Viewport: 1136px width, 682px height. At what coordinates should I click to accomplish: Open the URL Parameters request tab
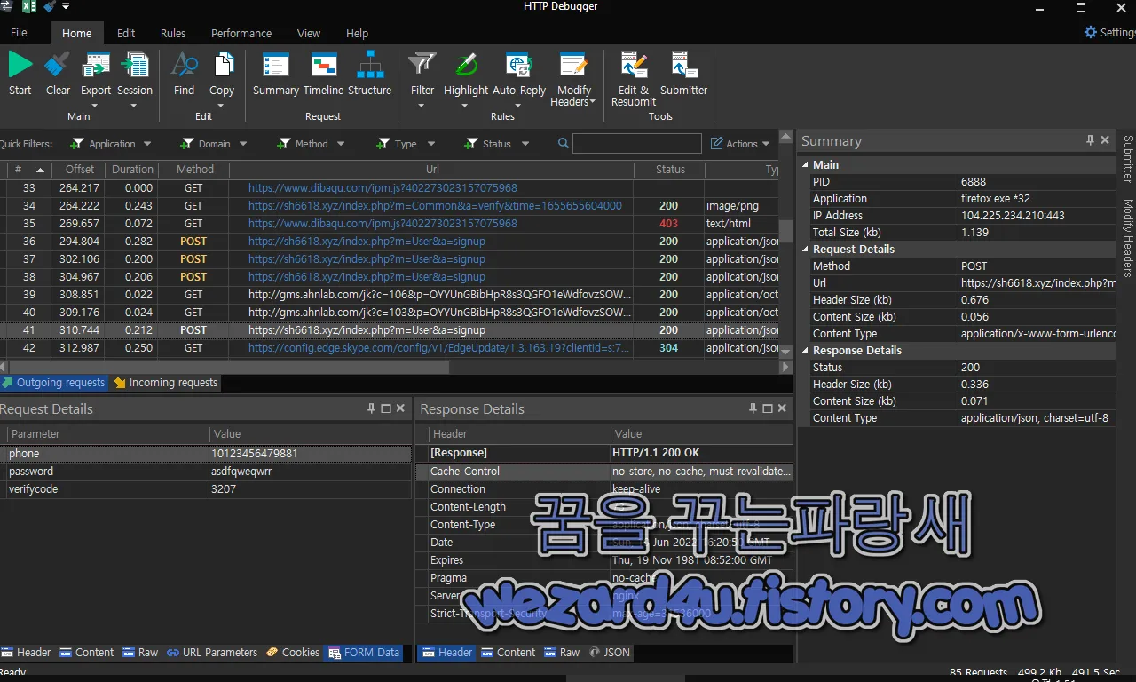pyautogui.click(x=212, y=652)
